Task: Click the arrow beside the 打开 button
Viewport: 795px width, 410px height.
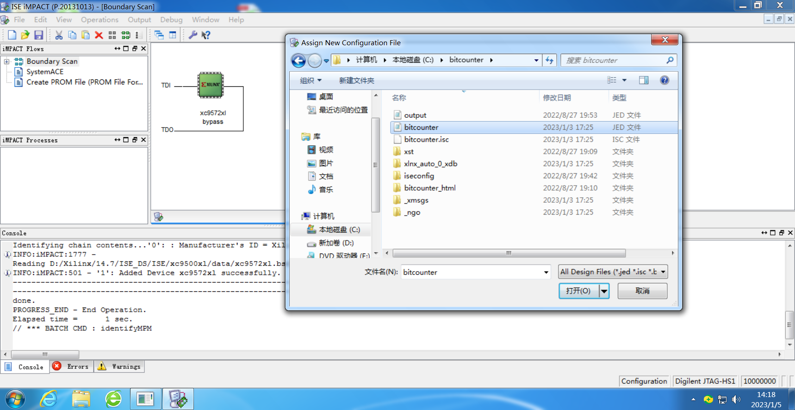Action: [604, 291]
